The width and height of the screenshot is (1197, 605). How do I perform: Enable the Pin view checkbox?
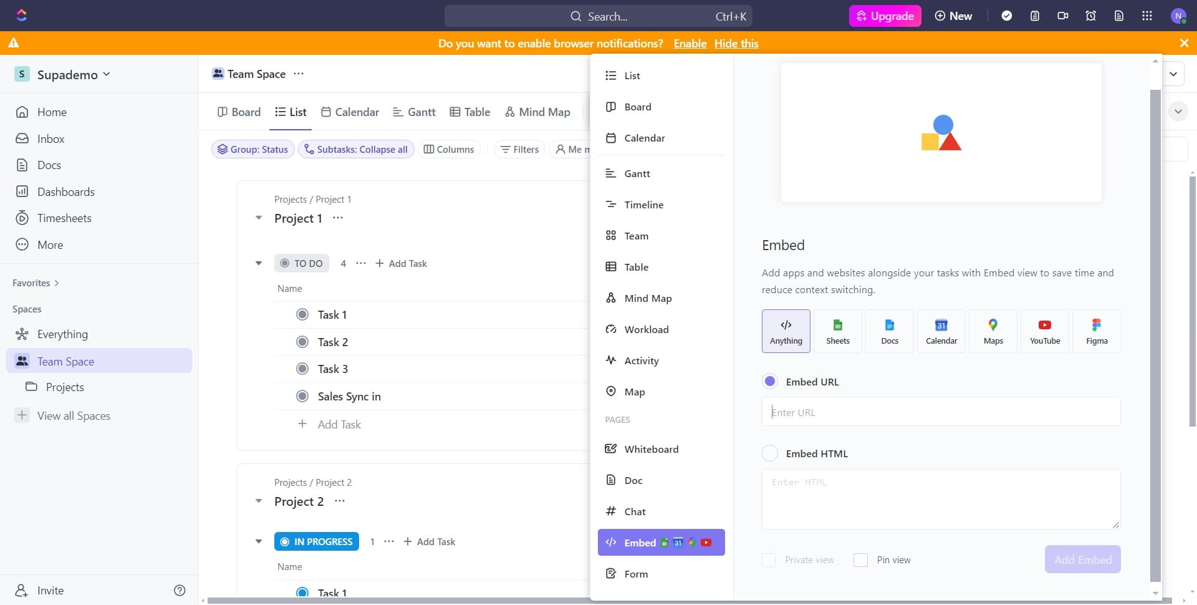pyautogui.click(x=860, y=560)
